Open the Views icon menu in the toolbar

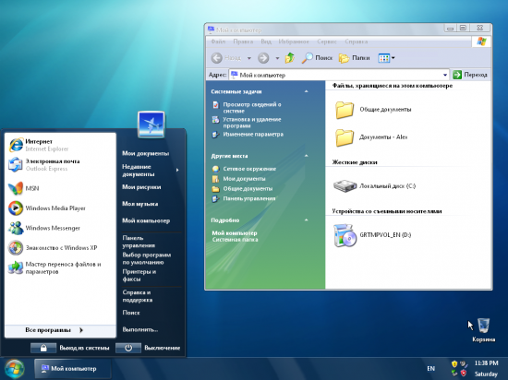pos(386,58)
